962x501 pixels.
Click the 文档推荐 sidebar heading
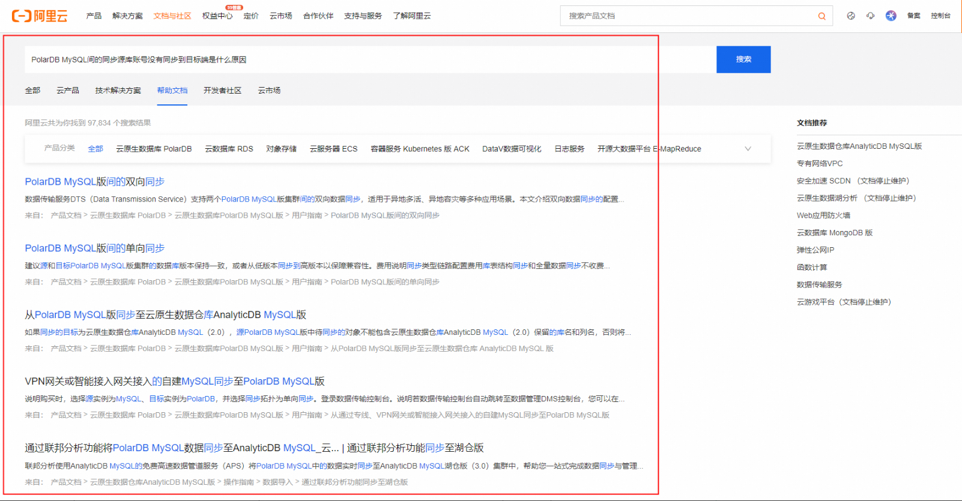[812, 123]
